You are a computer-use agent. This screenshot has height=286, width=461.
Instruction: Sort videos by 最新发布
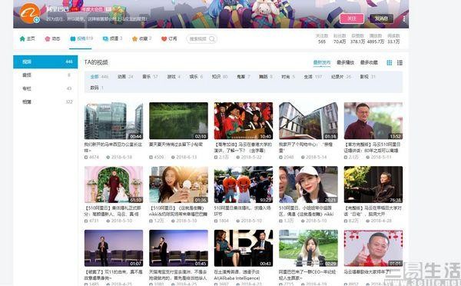tap(322, 63)
